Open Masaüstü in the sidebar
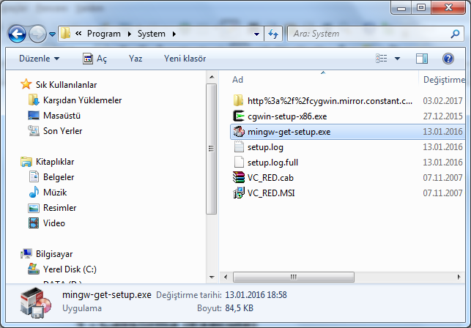The height and width of the screenshot is (328, 471). [x=62, y=116]
